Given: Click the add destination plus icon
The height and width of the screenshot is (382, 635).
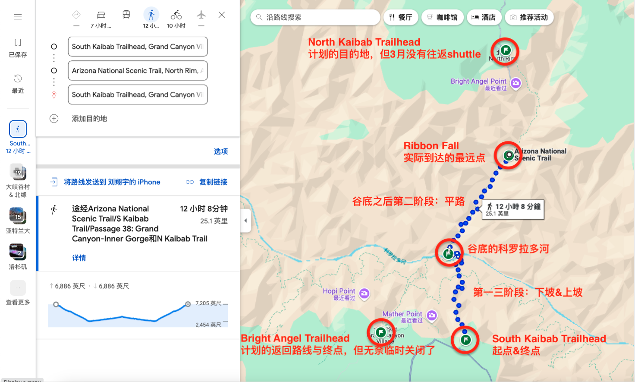Looking at the screenshot, I should point(54,119).
